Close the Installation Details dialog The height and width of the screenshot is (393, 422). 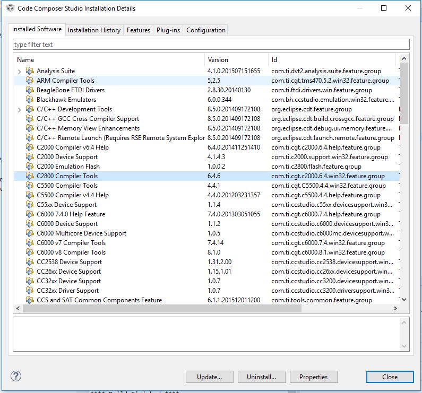point(390,377)
